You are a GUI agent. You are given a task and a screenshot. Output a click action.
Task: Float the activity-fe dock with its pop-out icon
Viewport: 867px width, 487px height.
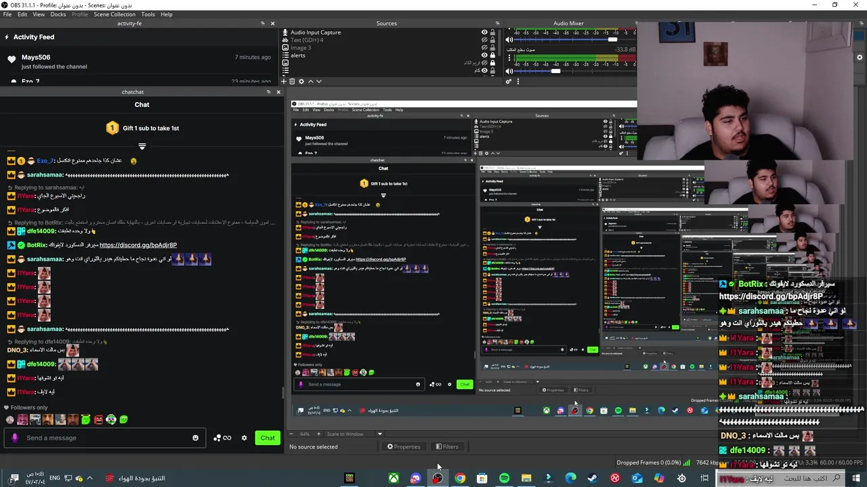(x=263, y=24)
